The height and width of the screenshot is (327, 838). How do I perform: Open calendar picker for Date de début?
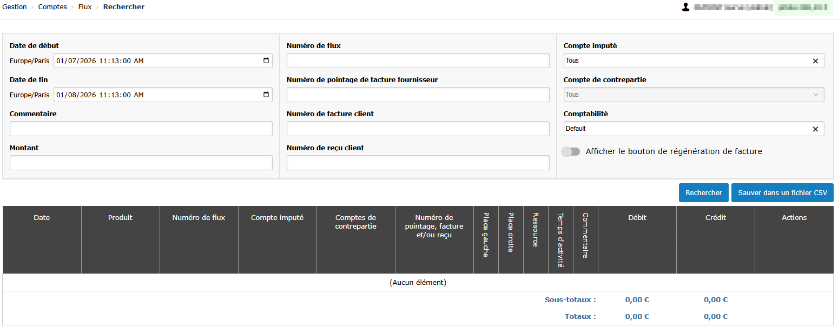[x=266, y=61]
